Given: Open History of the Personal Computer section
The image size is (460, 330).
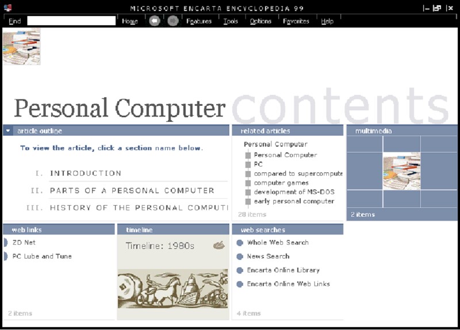Looking at the screenshot, I should click(x=139, y=208).
